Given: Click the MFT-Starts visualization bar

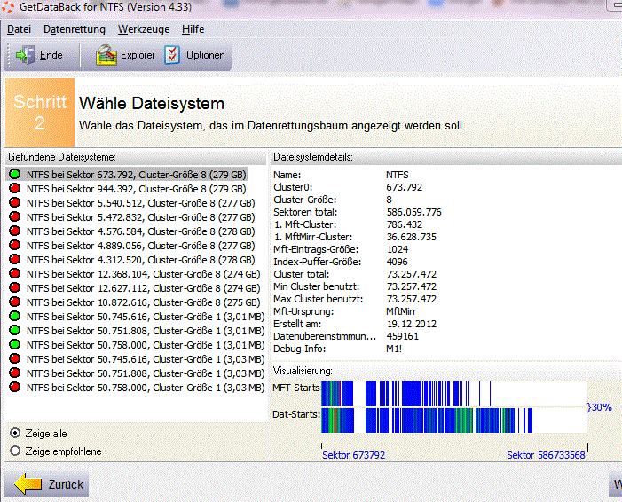Looking at the screenshot, I should [x=453, y=393].
